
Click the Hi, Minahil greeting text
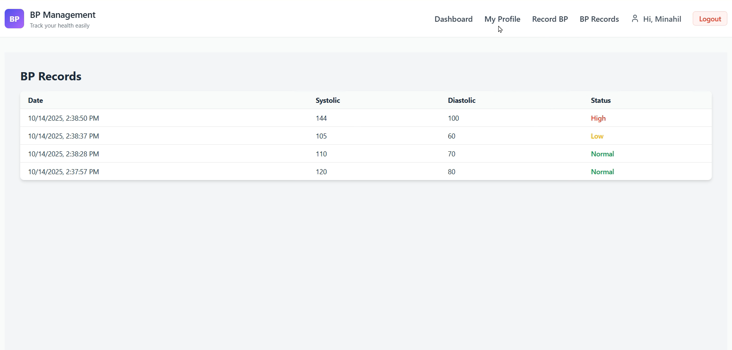(x=662, y=19)
